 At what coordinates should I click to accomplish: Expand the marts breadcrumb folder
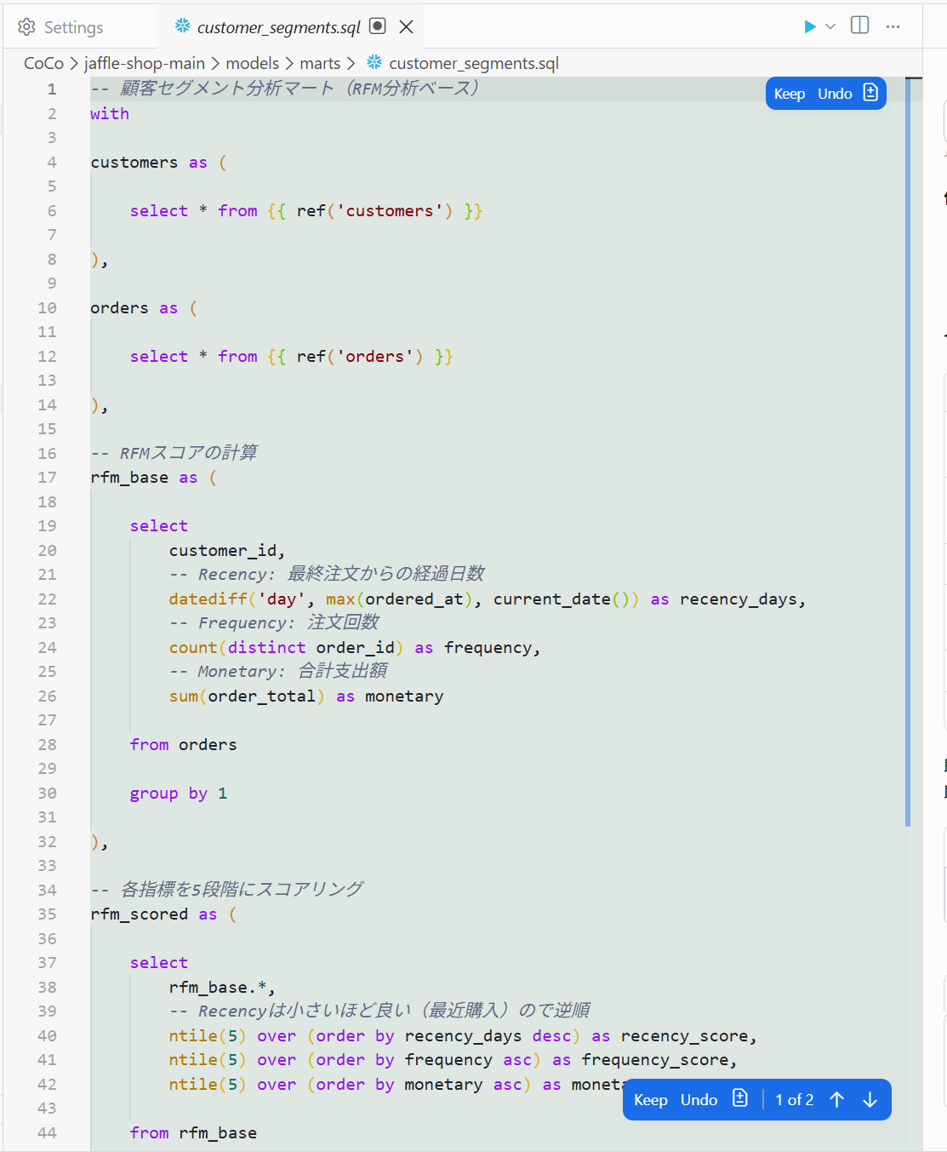pyautogui.click(x=320, y=63)
